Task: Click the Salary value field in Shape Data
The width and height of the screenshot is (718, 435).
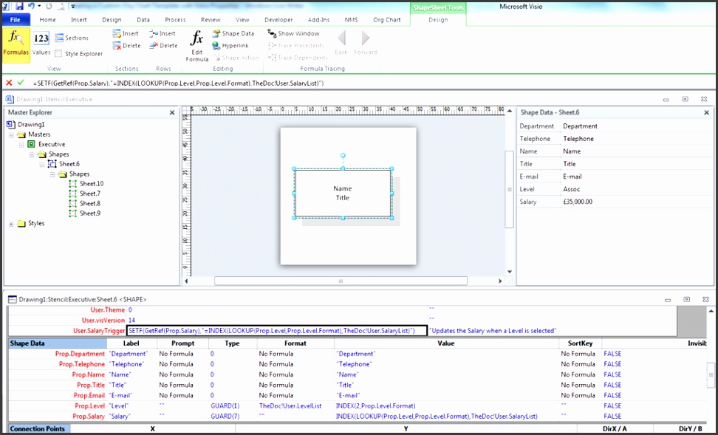Action: click(578, 202)
